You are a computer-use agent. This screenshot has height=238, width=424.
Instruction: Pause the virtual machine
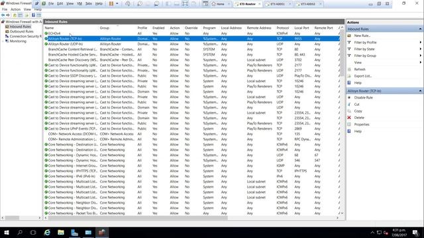coord(111,4)
